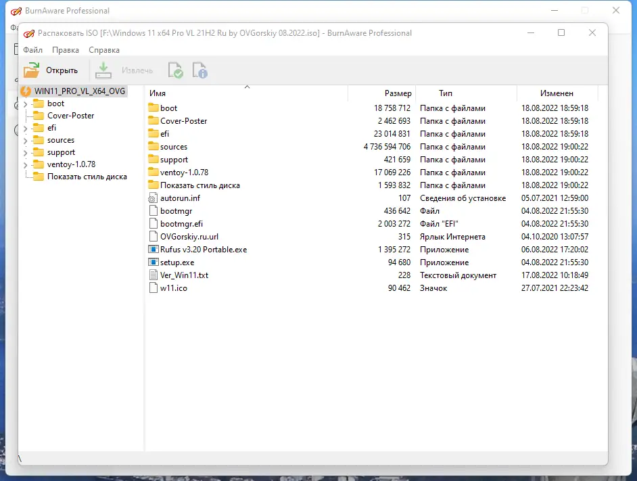Click the Ярлык Интернета type cell
This screenshot has width=637, height=481.
452,237
